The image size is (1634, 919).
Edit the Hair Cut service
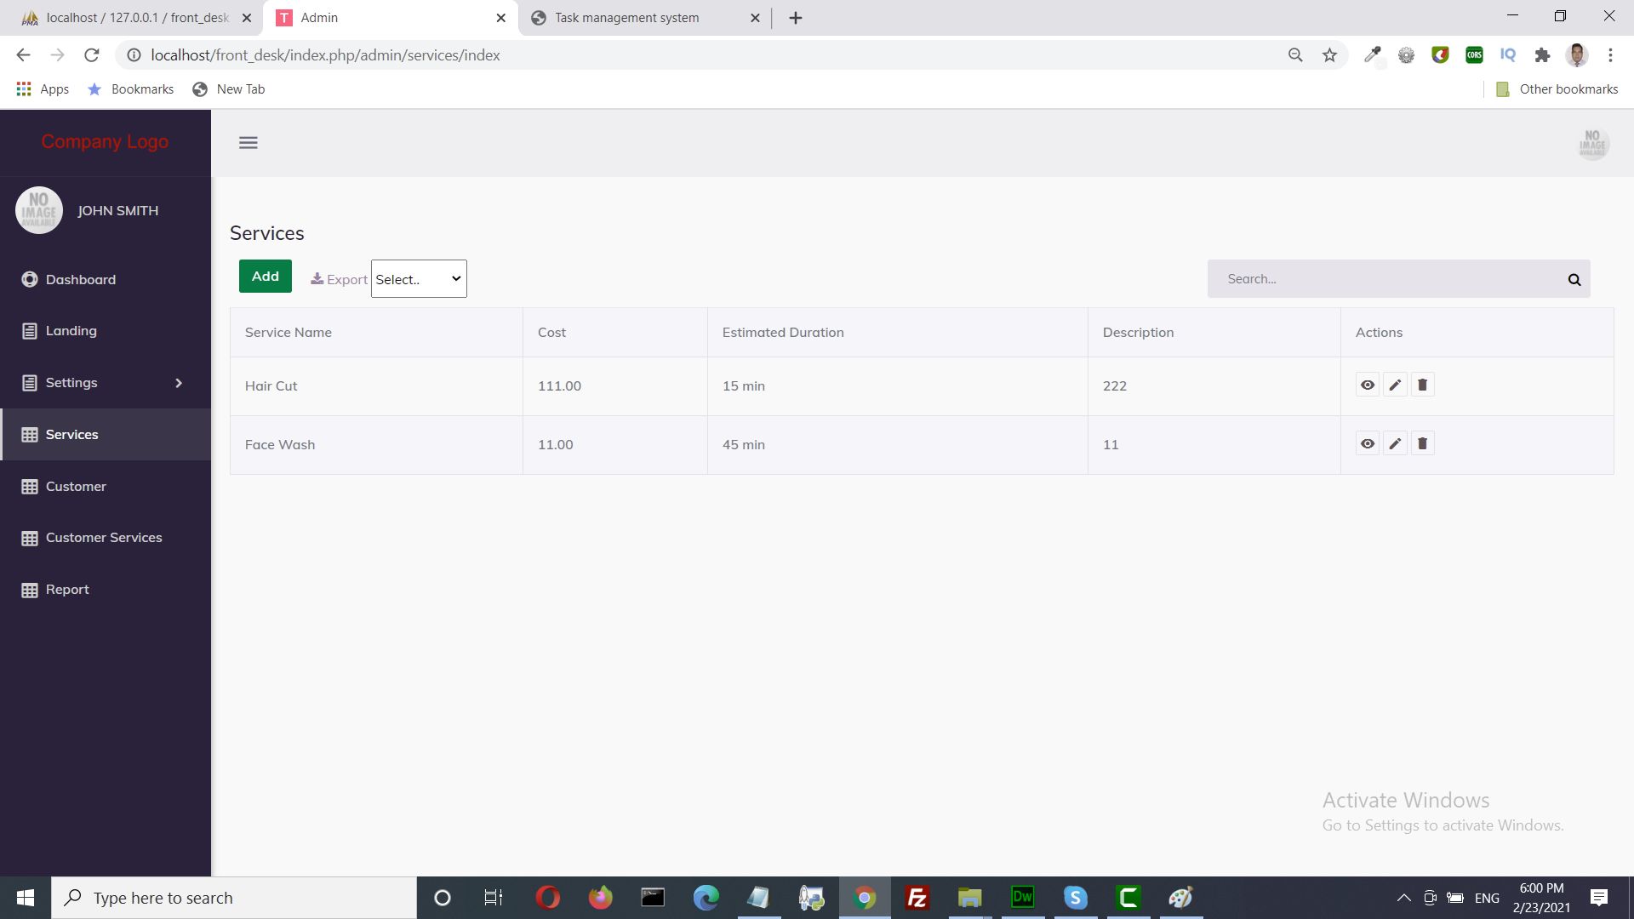1395,385
